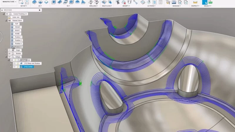
Task: Click the Measure ruler icon in Inspect
Action: 195,2
